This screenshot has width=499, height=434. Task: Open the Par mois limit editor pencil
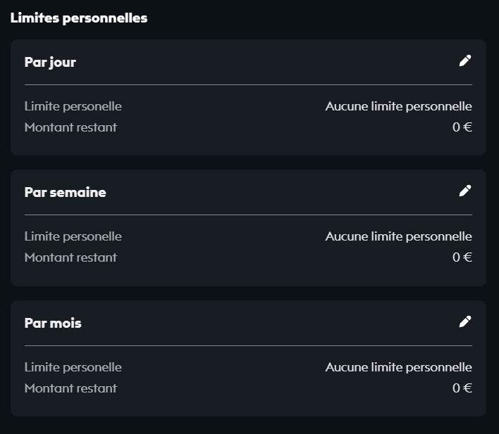pos(464,322)
